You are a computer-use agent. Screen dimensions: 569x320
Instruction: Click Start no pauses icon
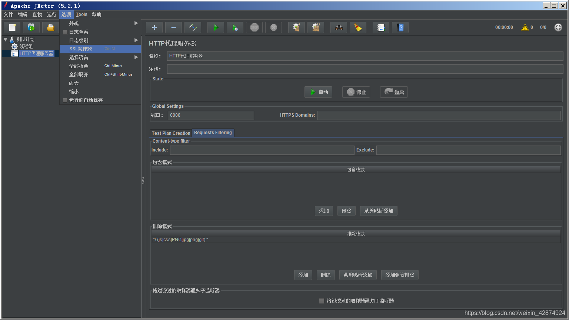235,27
